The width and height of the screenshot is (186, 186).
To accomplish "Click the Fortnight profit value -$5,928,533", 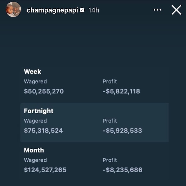I will coord(122,130).
